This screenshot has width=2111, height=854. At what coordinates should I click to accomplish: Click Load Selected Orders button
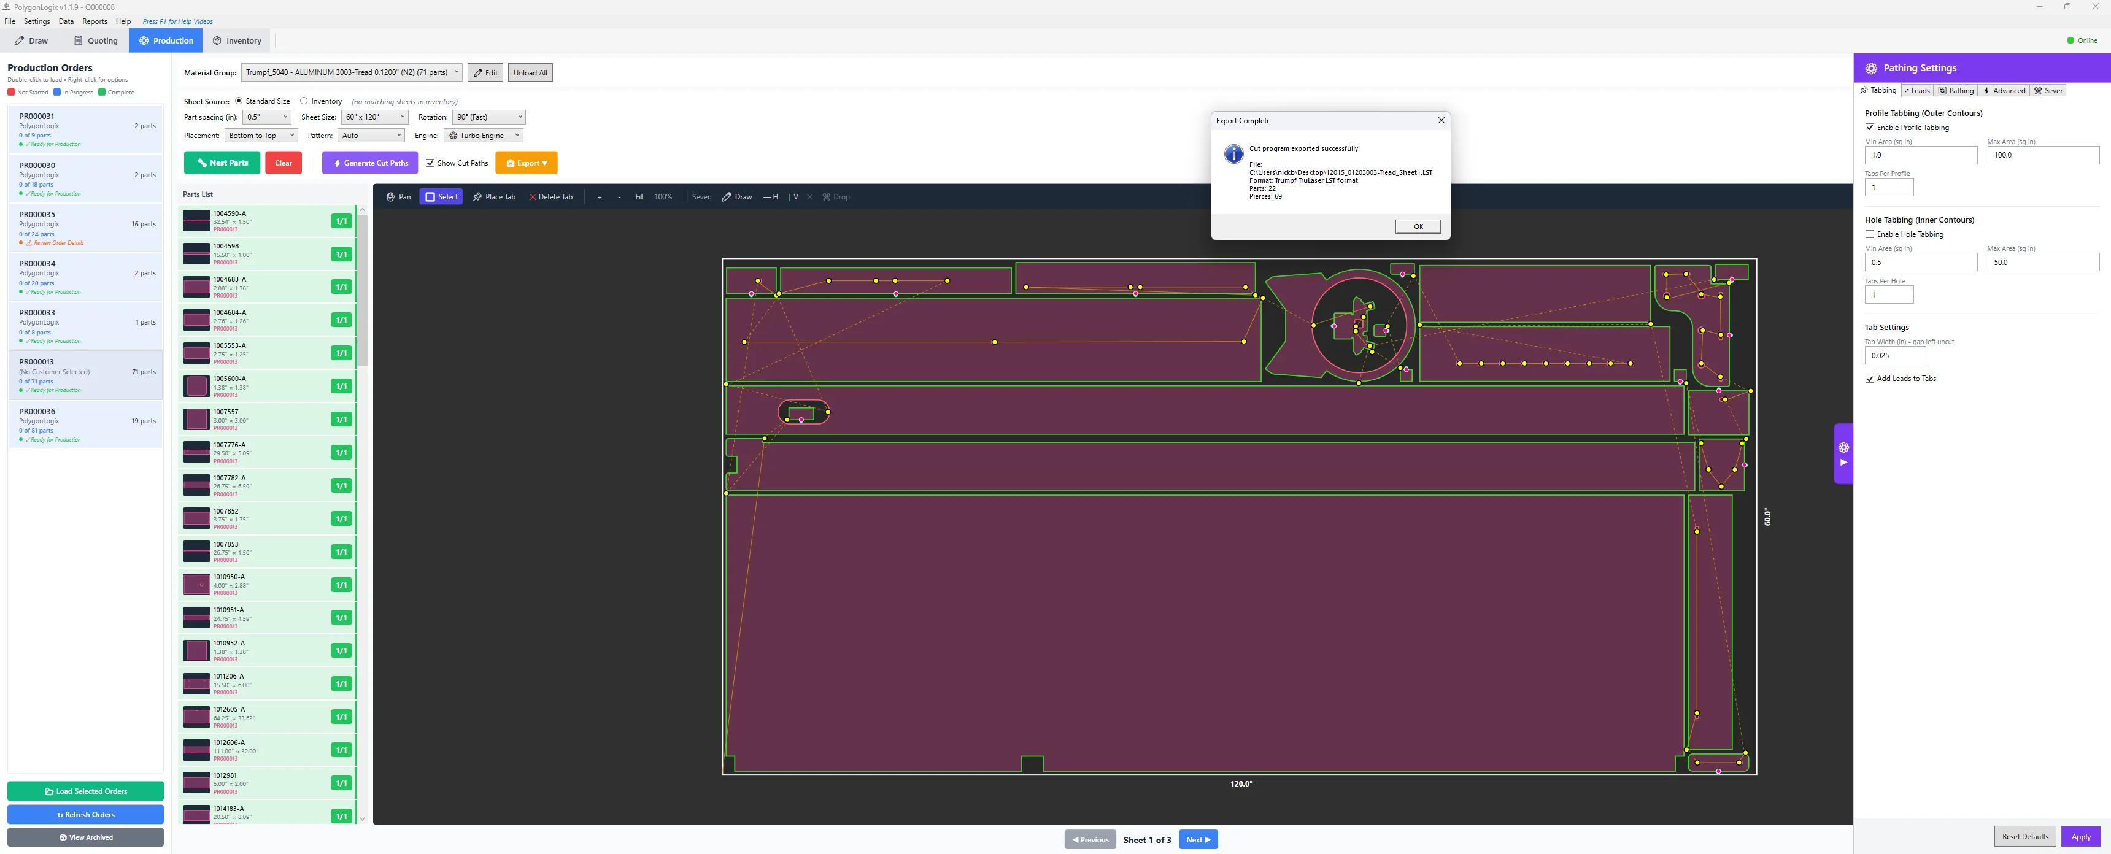click(85, 791)
